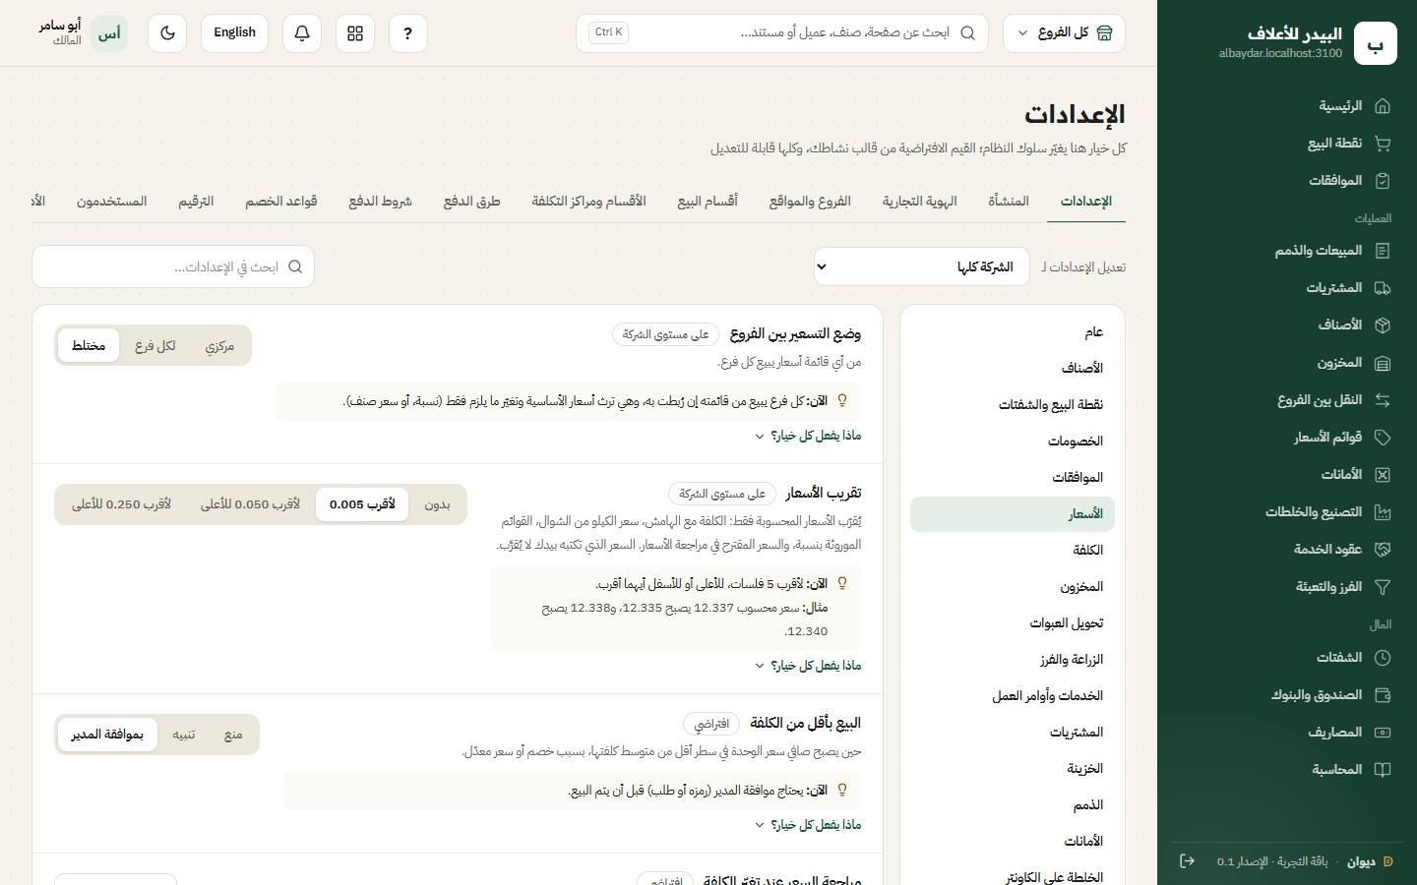Screen dimensions: 1417x885
Task: Select بدون price rounding option
Action: (x=437, y=504)
